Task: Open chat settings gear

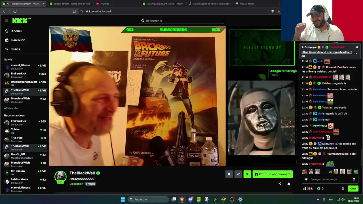Action: click(x=343, y=188)
